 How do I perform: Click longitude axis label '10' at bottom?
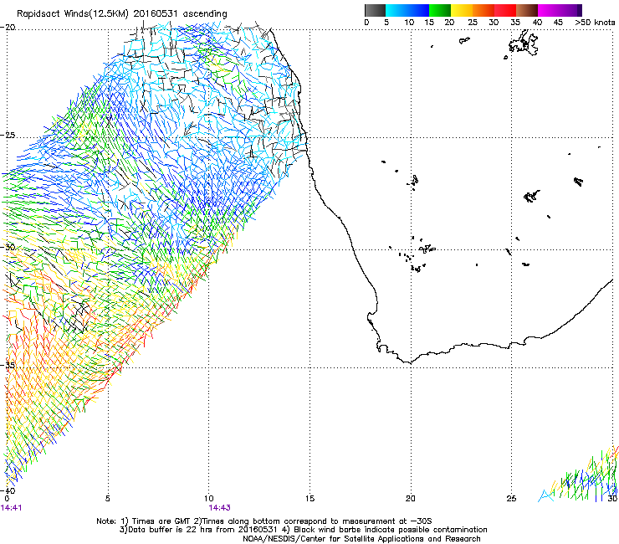pos(209,499)
